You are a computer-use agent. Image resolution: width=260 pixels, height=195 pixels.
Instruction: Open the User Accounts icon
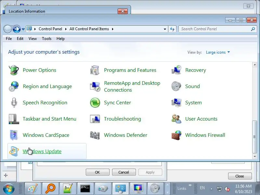pyautogui.click(x=176, y=119)
